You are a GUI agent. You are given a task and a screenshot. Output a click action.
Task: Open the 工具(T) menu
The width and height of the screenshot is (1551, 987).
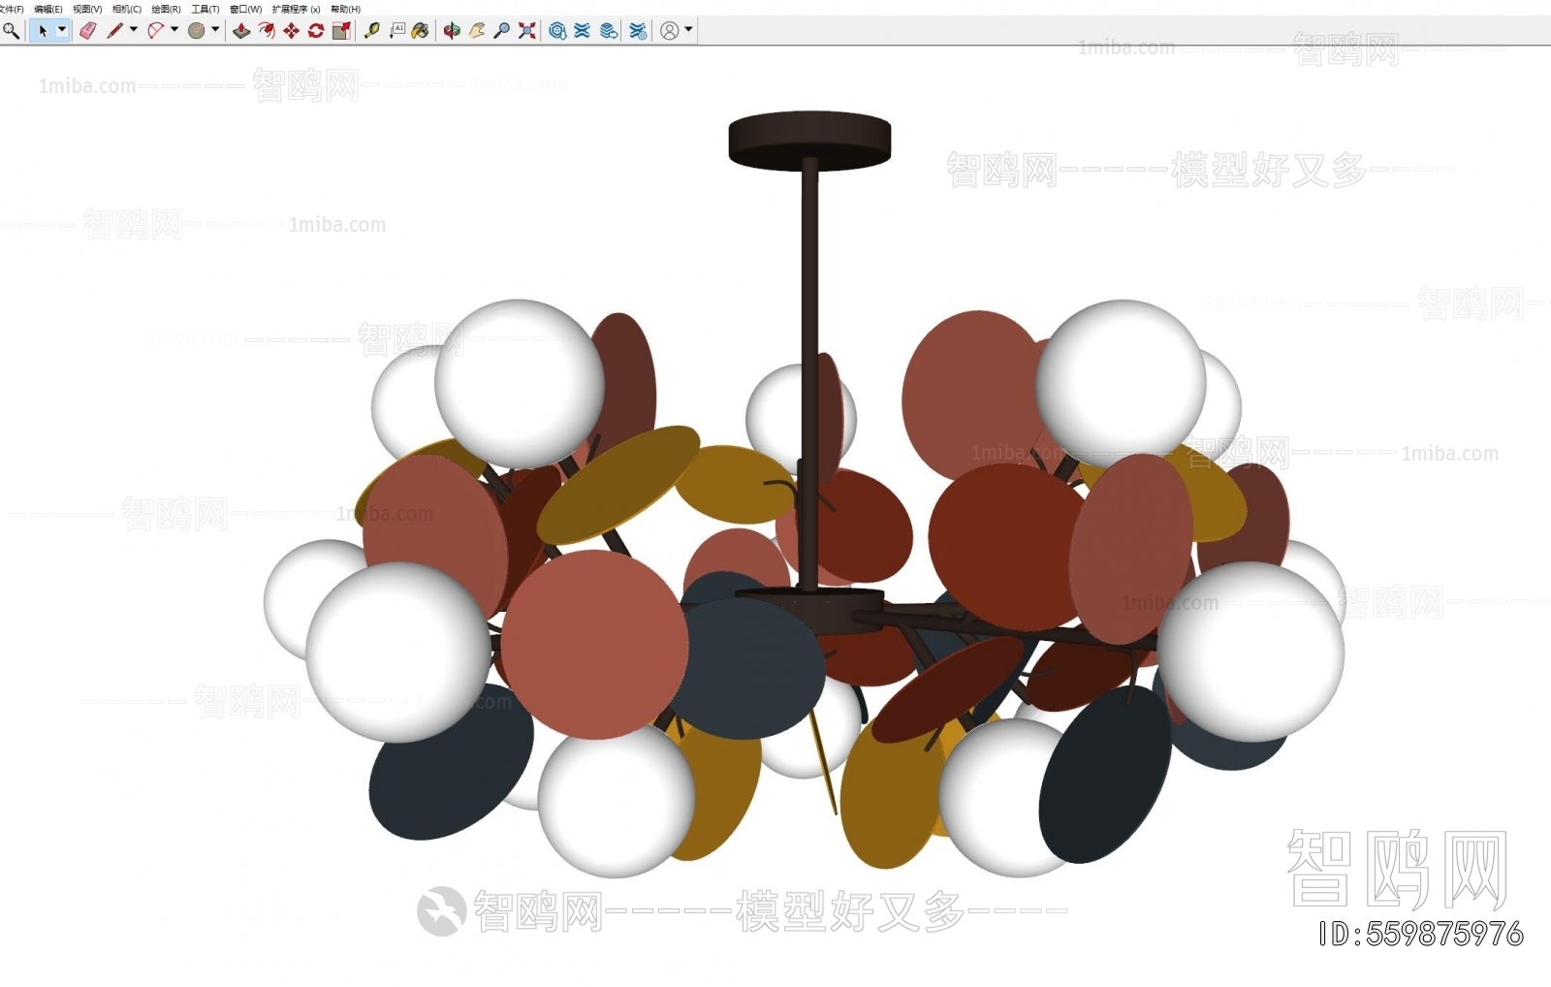point(206,9)
